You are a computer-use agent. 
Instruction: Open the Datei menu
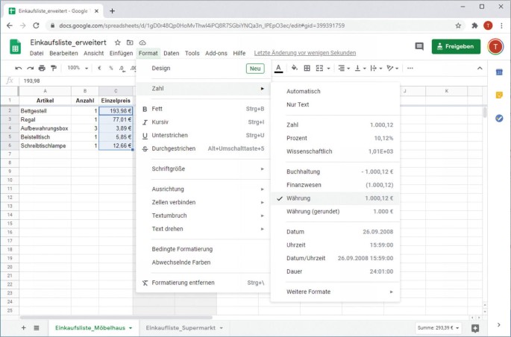tap(37, 53)
